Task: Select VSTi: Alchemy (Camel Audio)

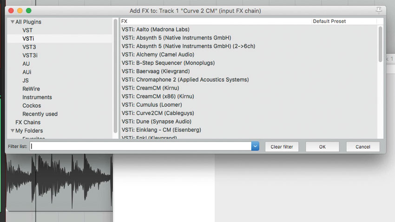Action: click(158, 54)
